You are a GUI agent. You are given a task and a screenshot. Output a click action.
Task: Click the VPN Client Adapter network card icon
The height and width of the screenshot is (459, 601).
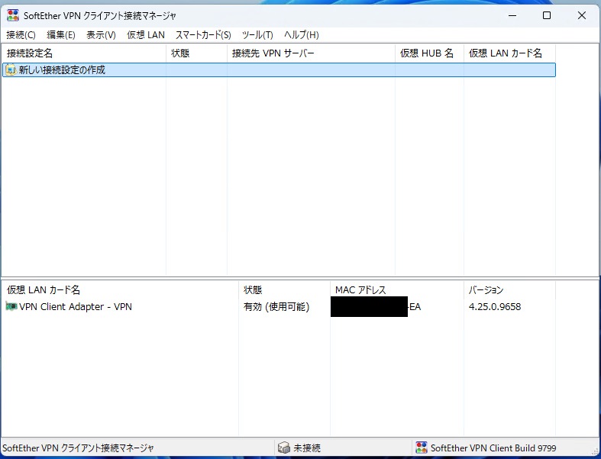11,307
